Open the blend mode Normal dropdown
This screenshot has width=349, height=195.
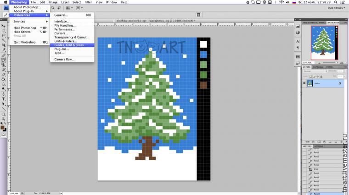click(x=315, y=71)
